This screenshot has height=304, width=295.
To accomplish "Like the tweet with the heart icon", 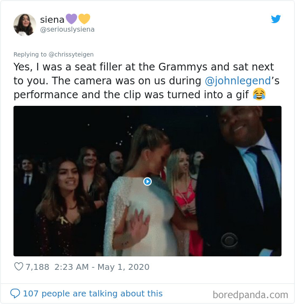I will 19,267.
